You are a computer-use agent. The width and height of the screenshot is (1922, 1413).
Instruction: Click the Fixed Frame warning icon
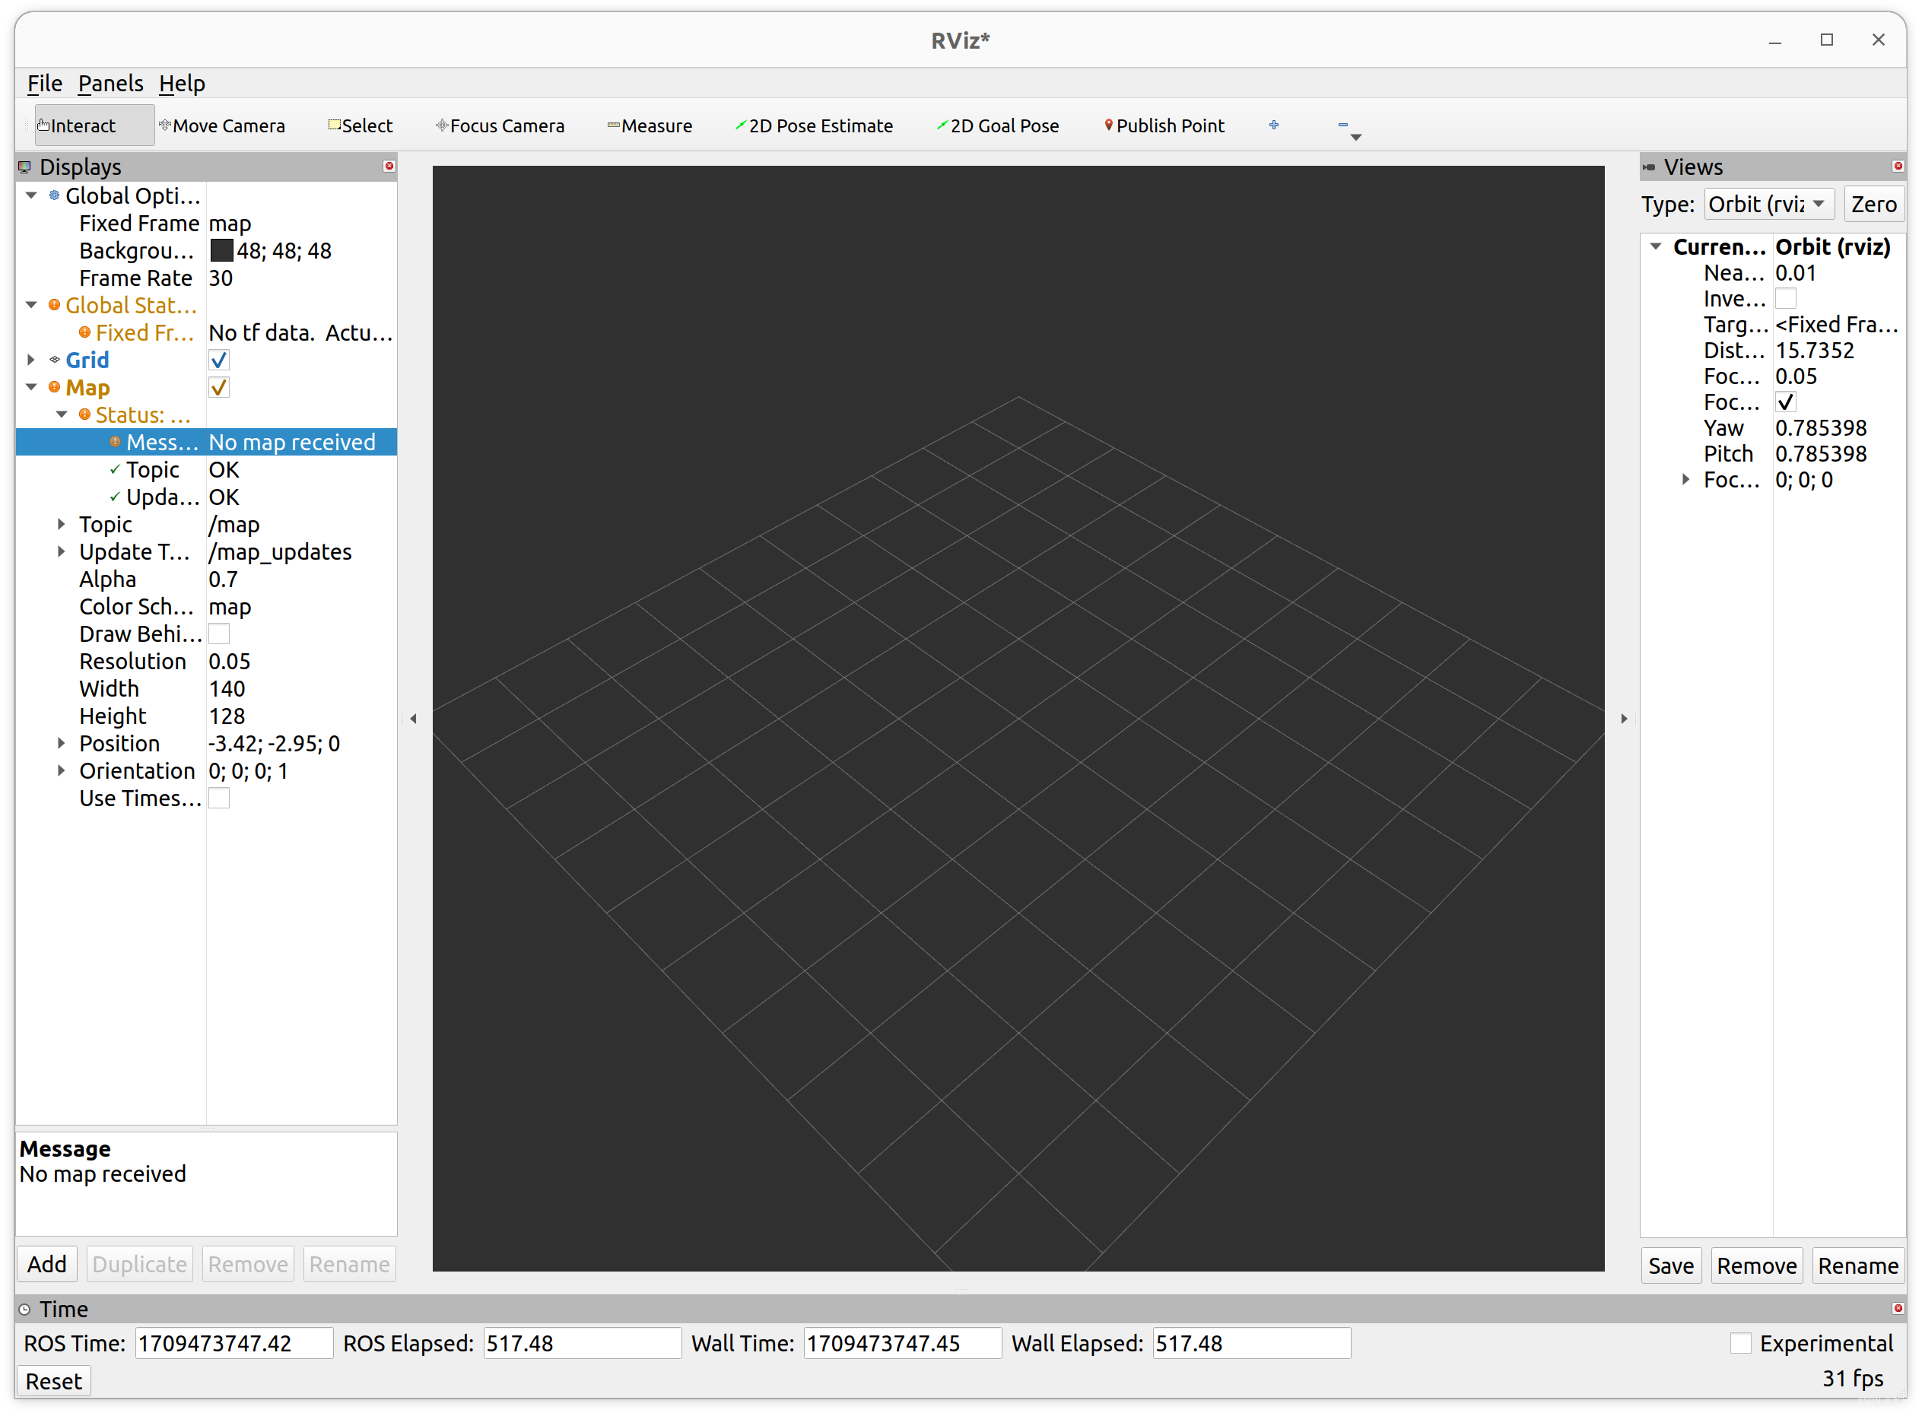point(84,332)
